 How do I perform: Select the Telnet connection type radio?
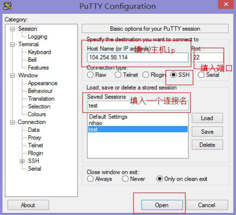pyautogui.click(x=118, y=75)
